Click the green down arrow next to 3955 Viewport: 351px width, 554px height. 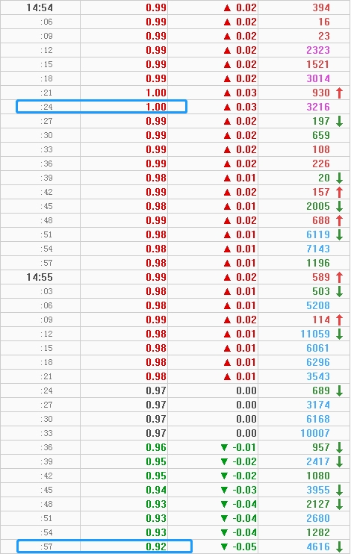pyautogui.click(x=339, y=490)
